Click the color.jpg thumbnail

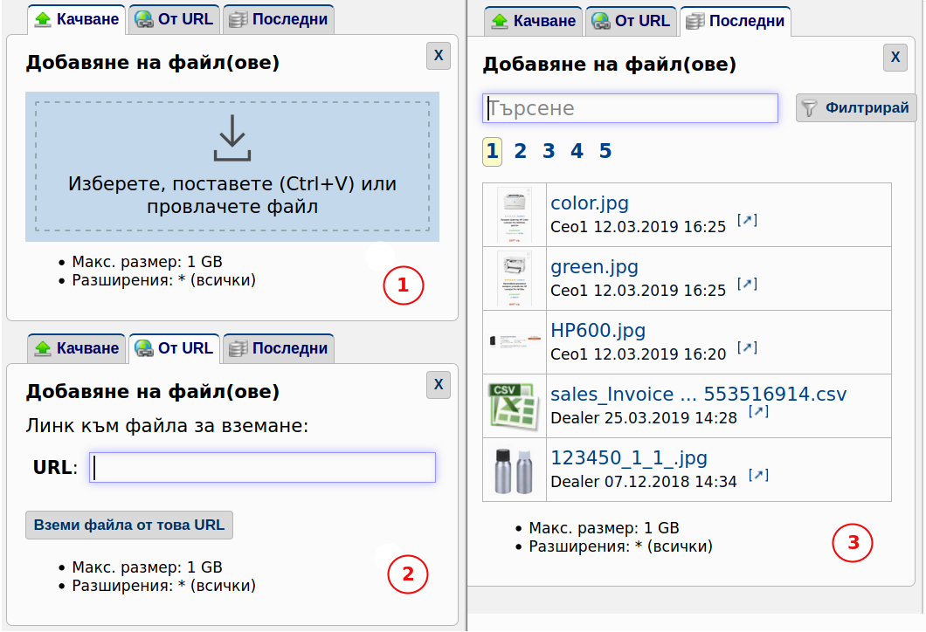pos(515,215)
